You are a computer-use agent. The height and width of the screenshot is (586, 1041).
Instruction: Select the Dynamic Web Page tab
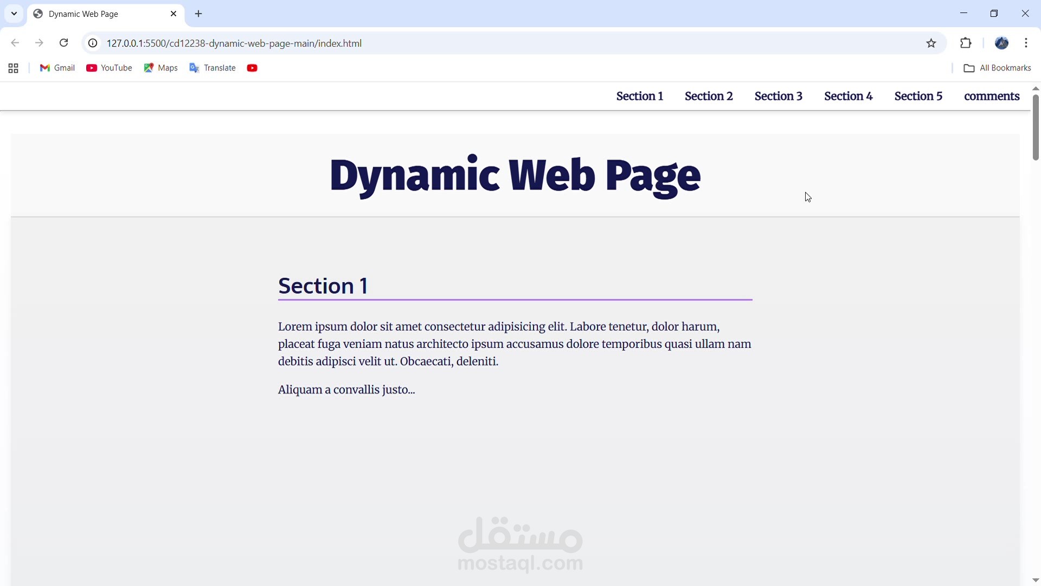106,14
